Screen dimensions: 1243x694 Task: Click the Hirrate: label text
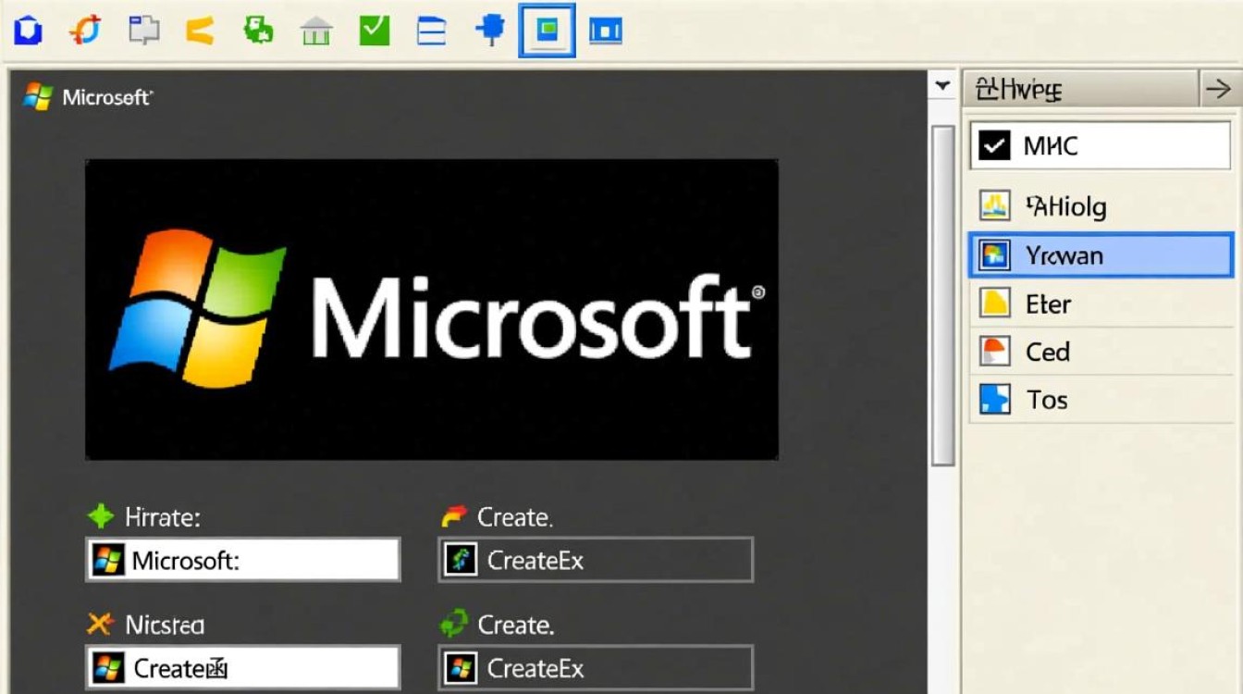coord(162,516)
